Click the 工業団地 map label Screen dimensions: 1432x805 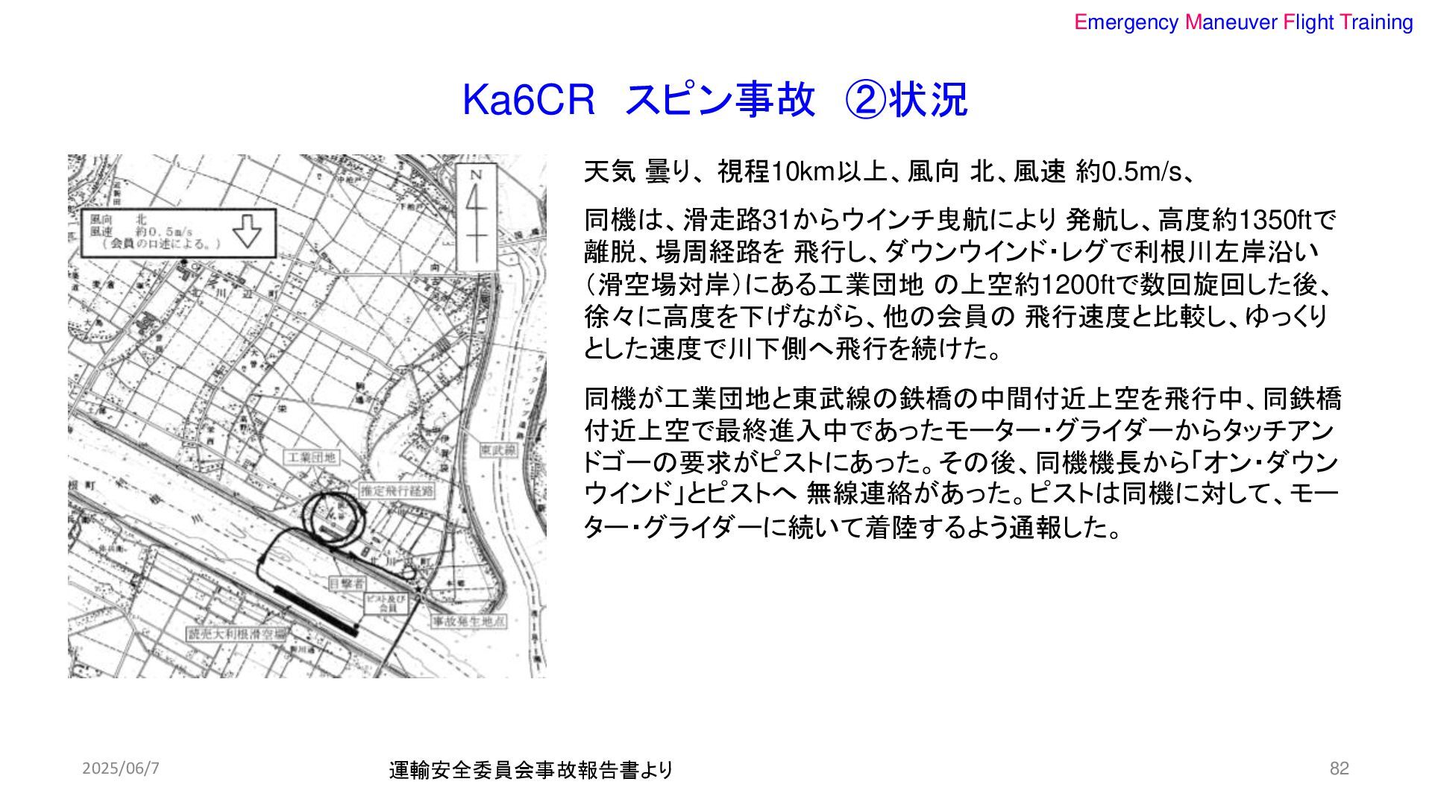coord(311,457)
